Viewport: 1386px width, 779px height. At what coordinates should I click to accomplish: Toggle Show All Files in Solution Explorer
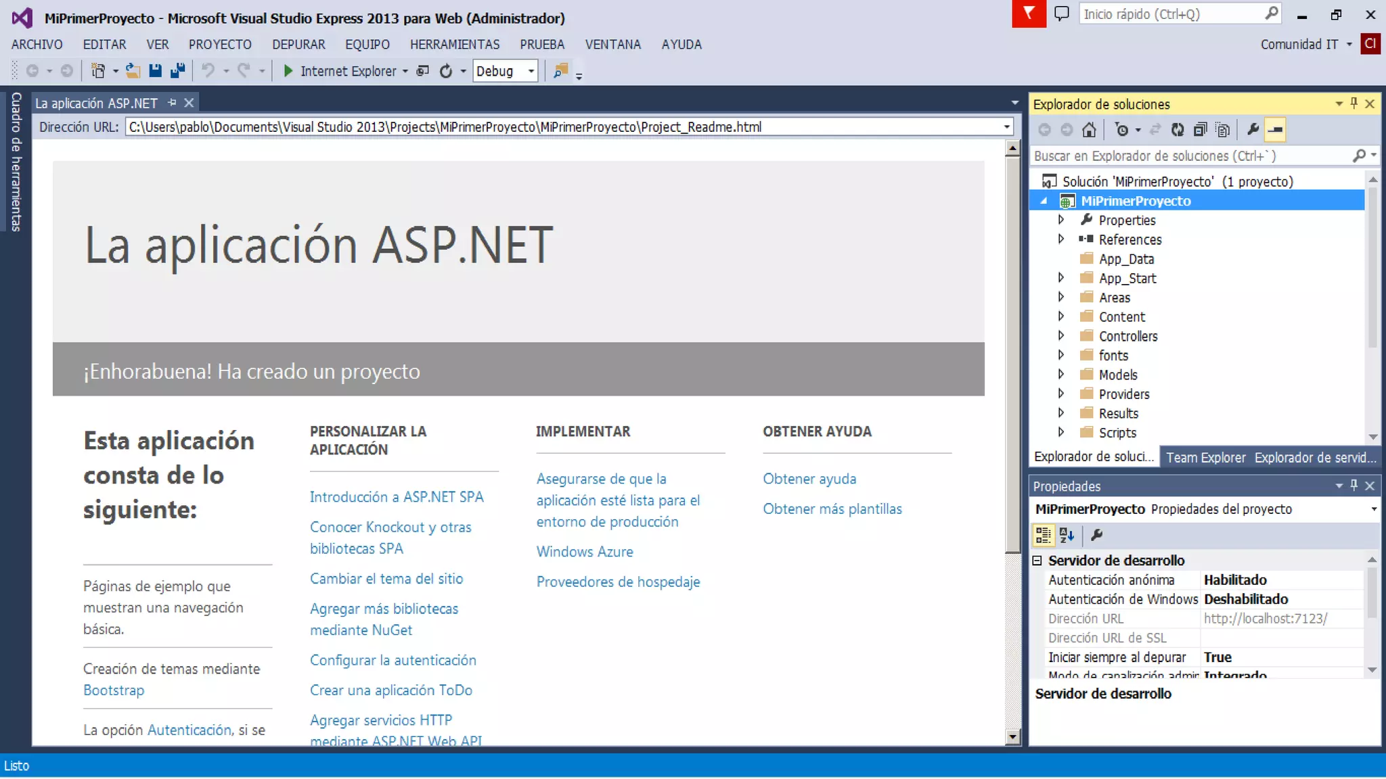tap(1222, 130)
